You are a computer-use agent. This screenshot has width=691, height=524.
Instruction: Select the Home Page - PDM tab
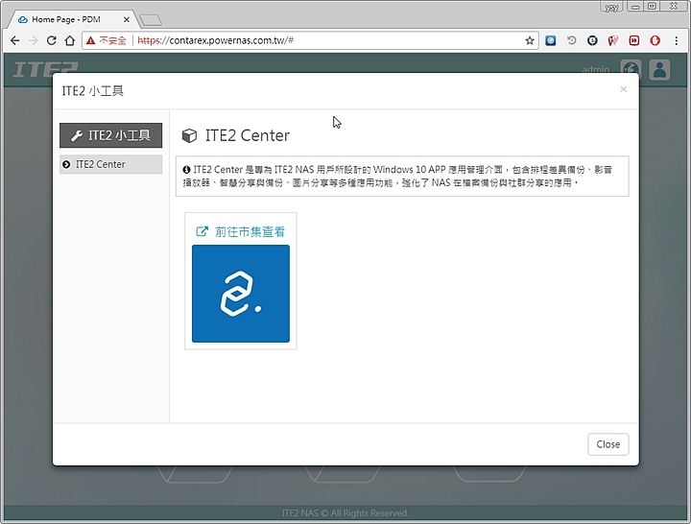click(x=70, y=19)
